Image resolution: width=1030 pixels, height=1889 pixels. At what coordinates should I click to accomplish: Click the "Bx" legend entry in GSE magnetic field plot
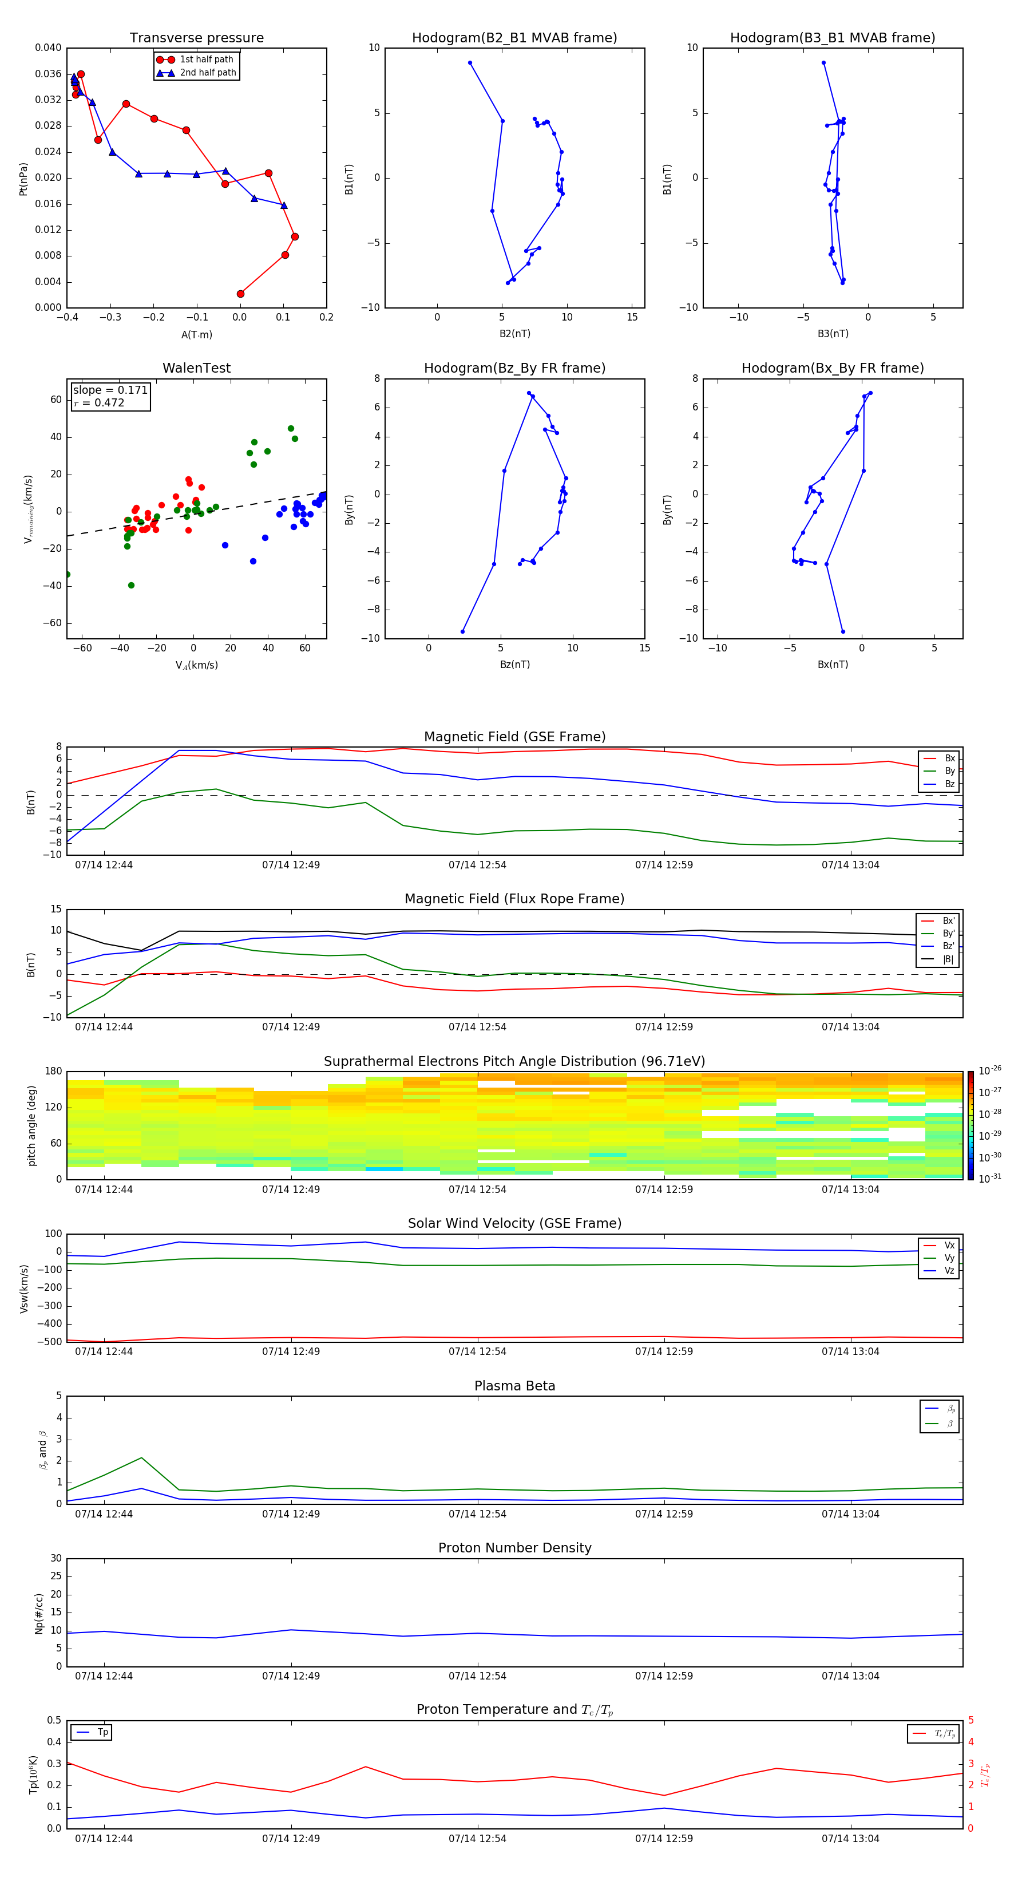(x=939, y=759)
